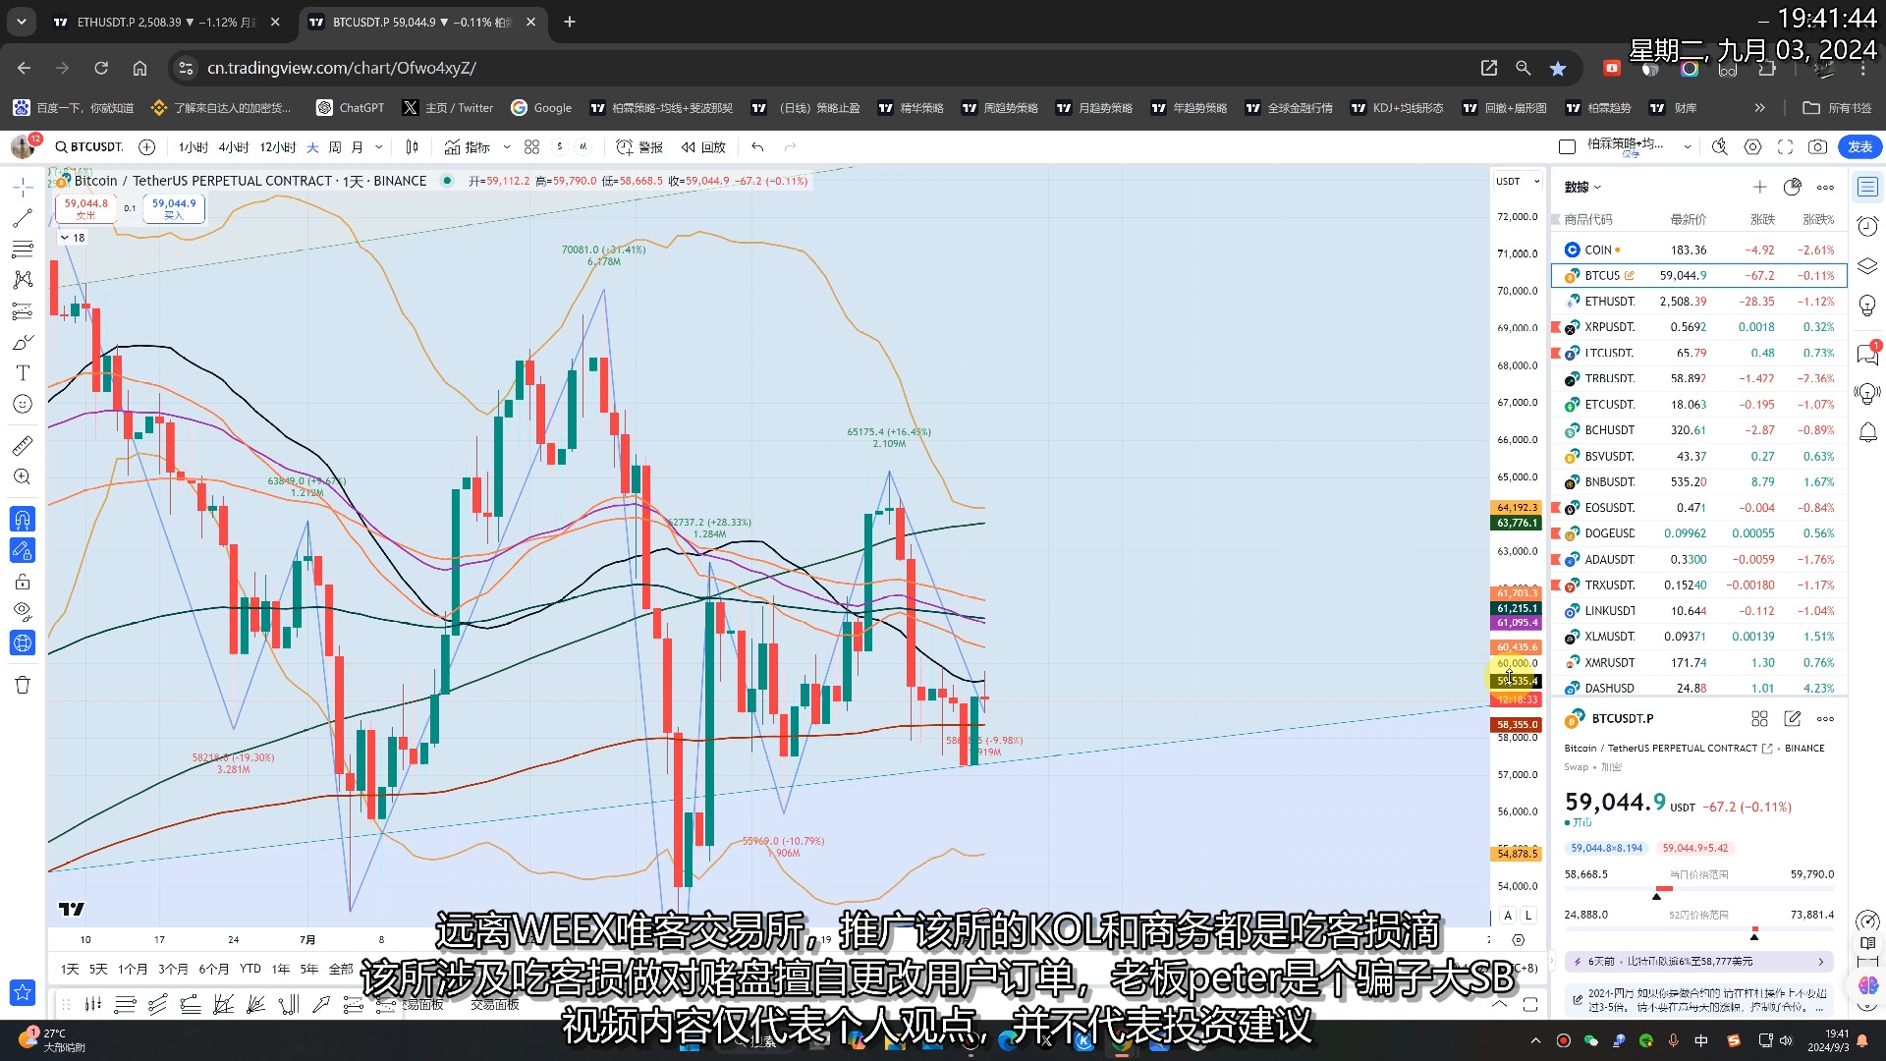Open BTCUSDT symbol search box
Viewport: 1886px width, 1061px height.
pyautogui.click(x=88, y=147)
